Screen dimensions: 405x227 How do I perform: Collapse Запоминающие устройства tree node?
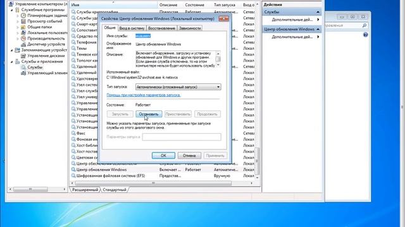click(11, 50)
